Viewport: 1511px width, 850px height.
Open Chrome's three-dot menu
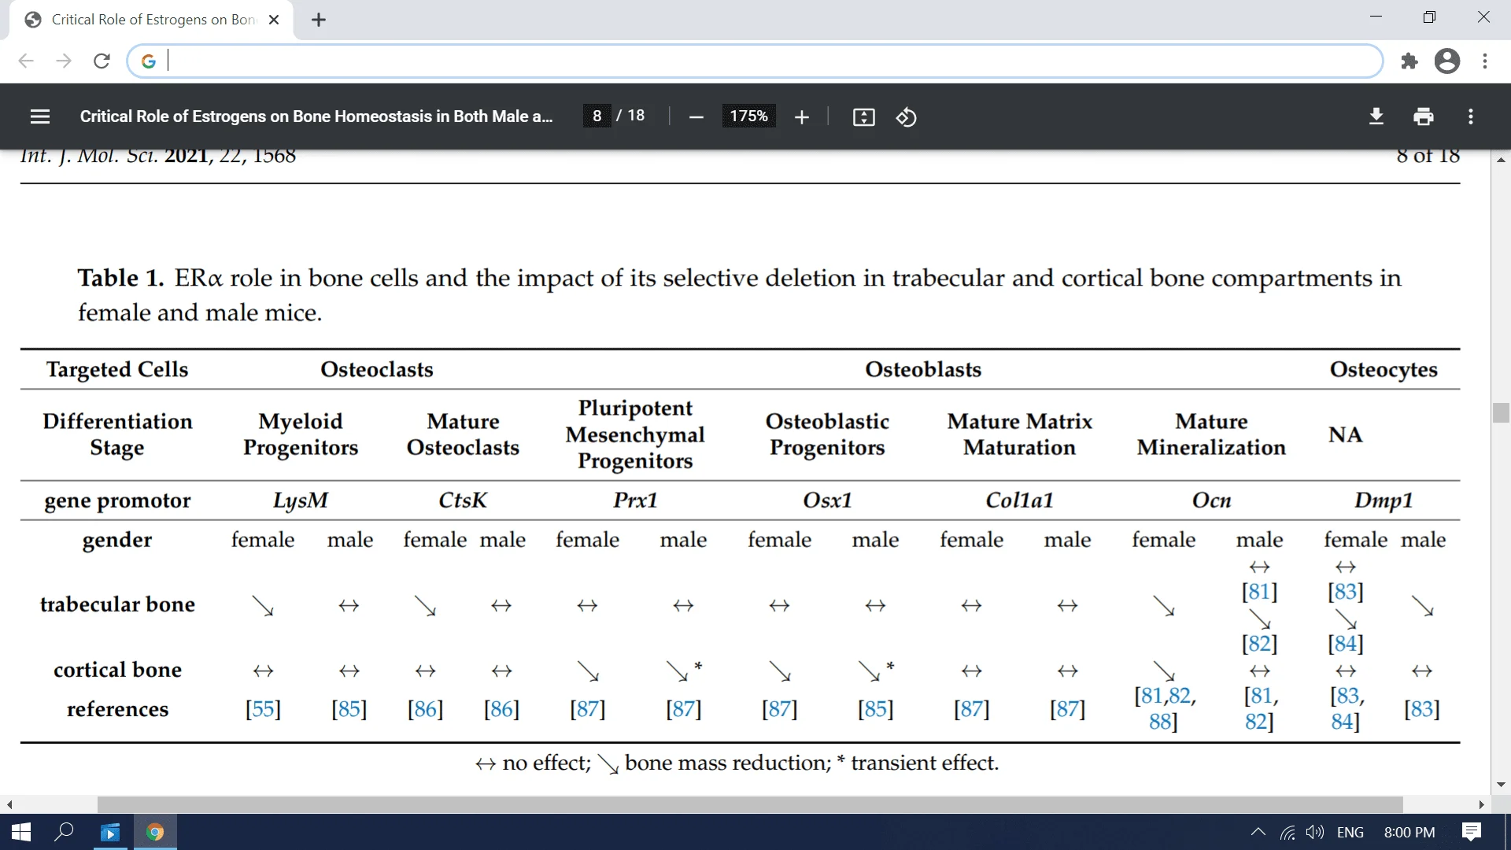pos(1484,61)
